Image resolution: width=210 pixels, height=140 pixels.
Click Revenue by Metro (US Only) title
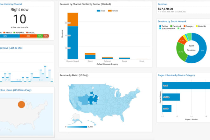click(x=74, y=75)
